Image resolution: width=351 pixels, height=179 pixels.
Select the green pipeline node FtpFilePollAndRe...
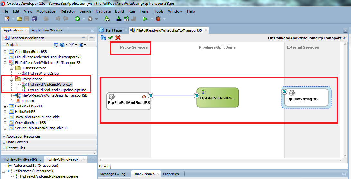pyautogui.click(x=217, y=98)
